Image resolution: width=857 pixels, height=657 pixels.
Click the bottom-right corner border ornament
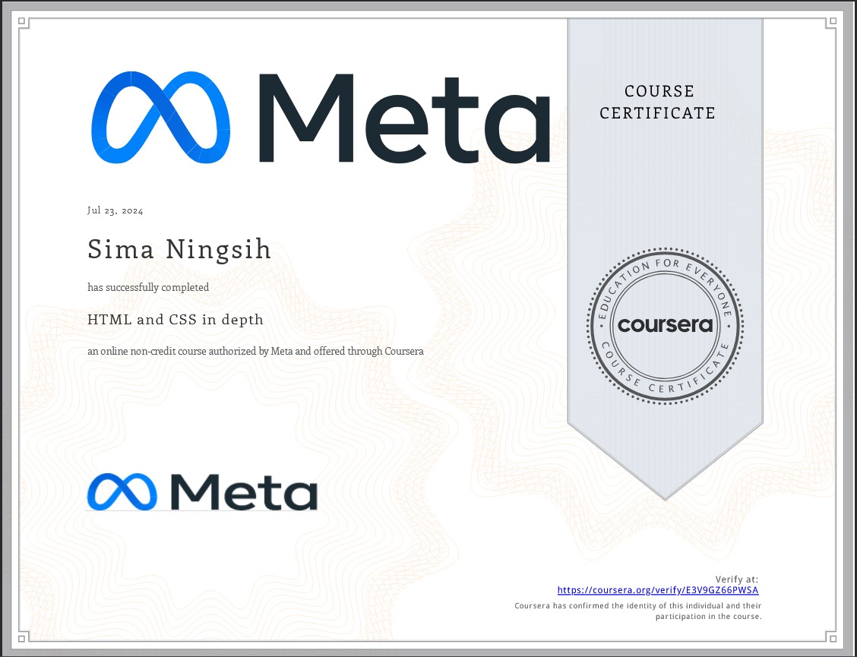[834, 635]
